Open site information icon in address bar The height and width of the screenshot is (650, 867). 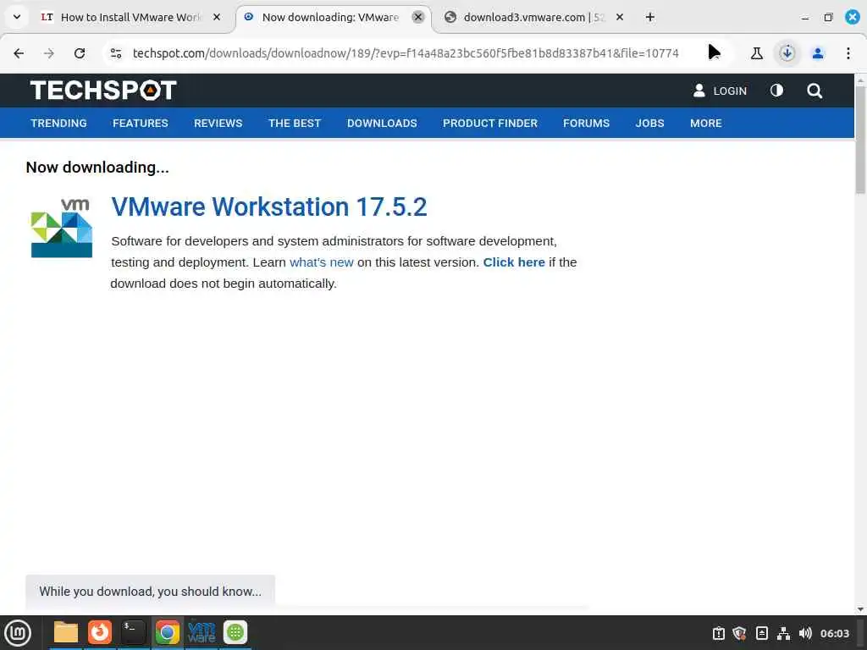[x=116, y=53]
